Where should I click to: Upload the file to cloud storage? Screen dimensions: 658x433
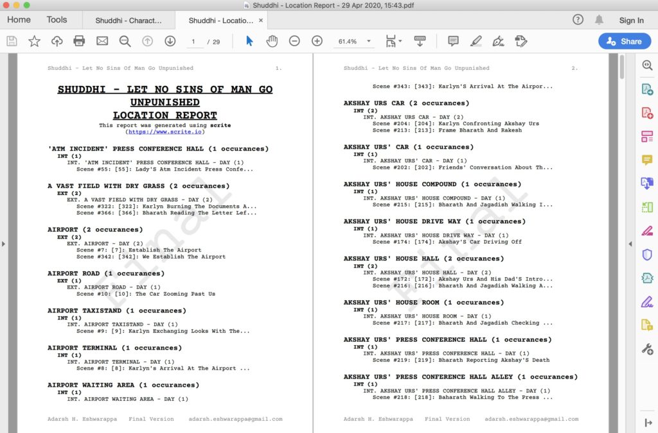pos(57,41)
